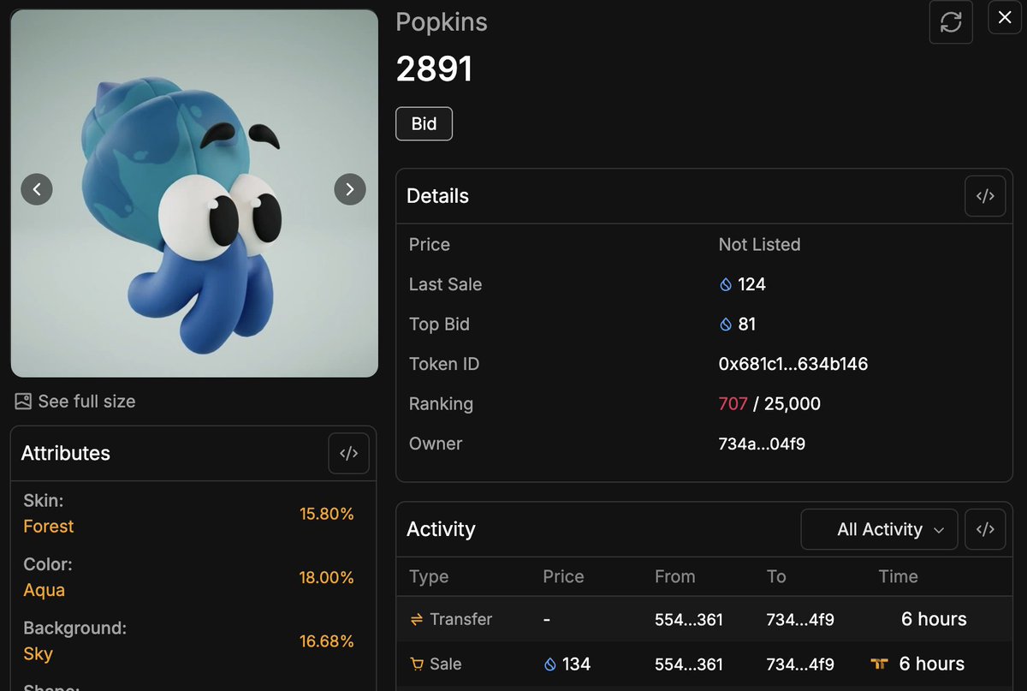Open embed code for Activity panel
The height and width of the screenshot is (691, 1027).
click(985, 529)
